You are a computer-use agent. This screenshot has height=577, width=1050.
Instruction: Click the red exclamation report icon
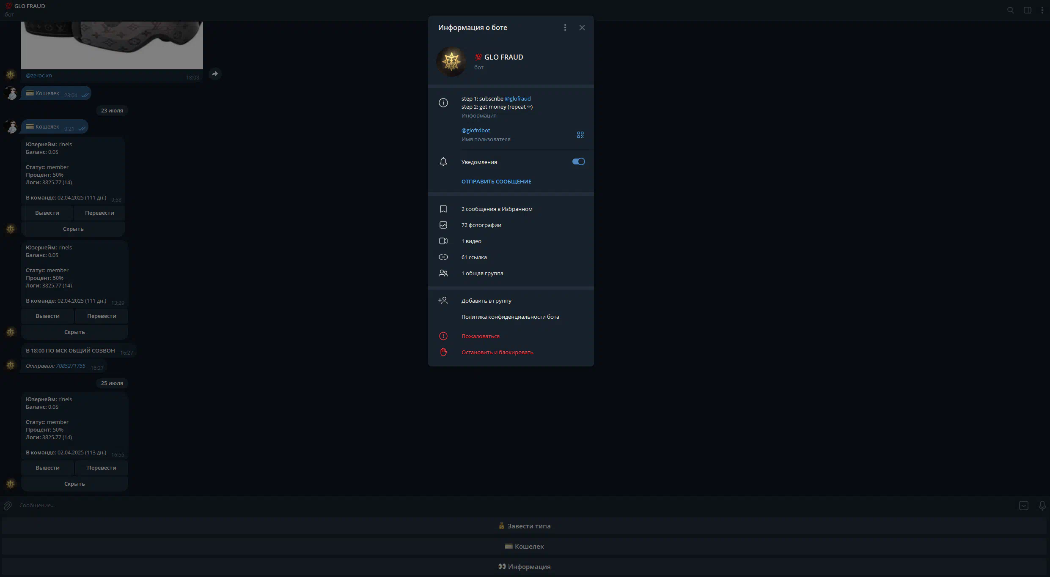tap(443, 336)
